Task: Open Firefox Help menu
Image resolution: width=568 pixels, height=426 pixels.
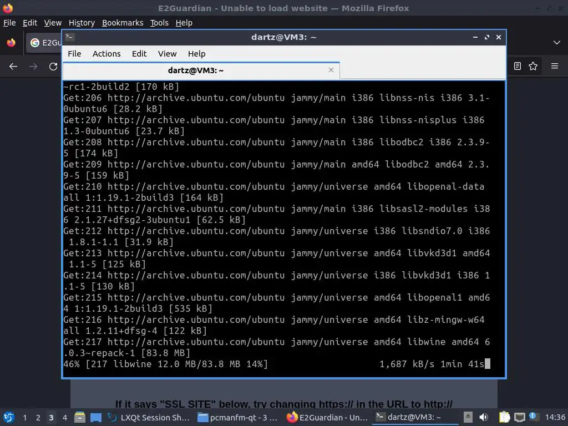Action: click(x=184, y=23)
